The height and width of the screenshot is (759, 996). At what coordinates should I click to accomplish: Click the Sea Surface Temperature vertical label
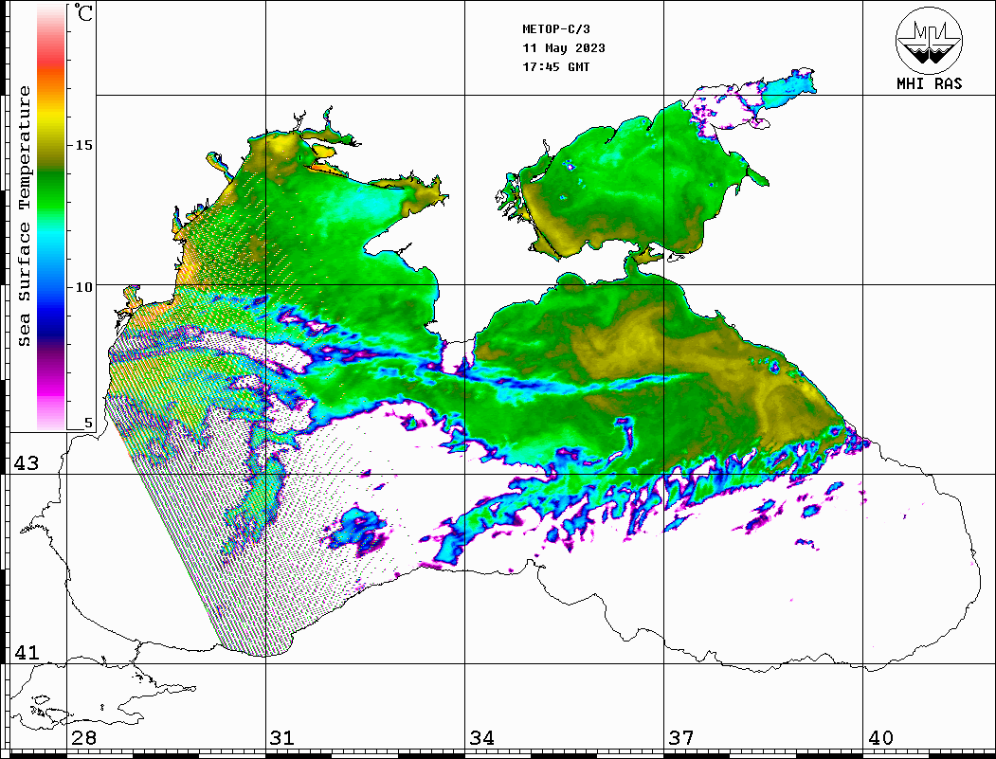25,216
